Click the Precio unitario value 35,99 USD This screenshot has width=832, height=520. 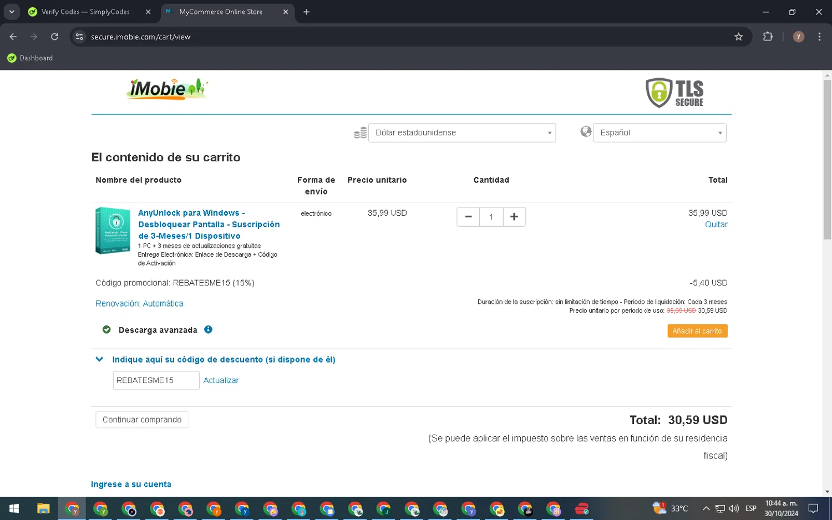pos(387,213)
